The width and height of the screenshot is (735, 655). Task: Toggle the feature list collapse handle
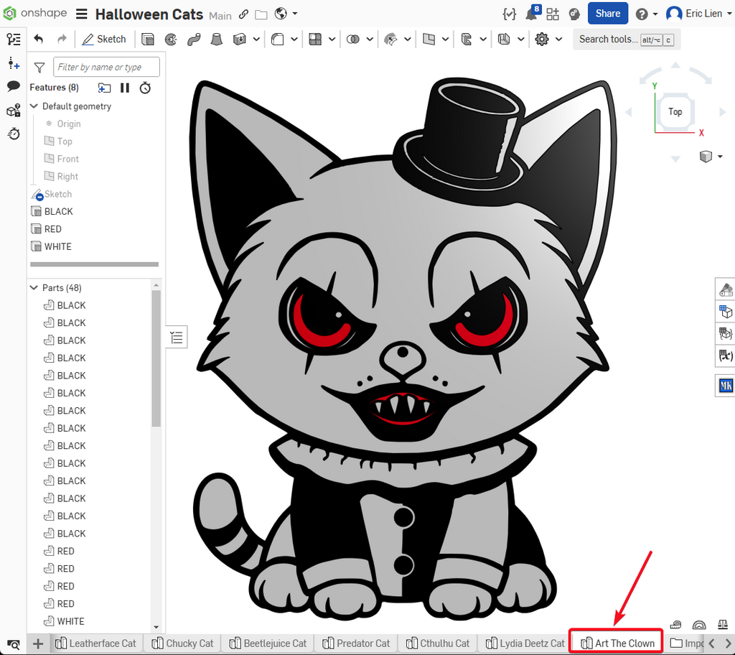click(x=177, y=338)
